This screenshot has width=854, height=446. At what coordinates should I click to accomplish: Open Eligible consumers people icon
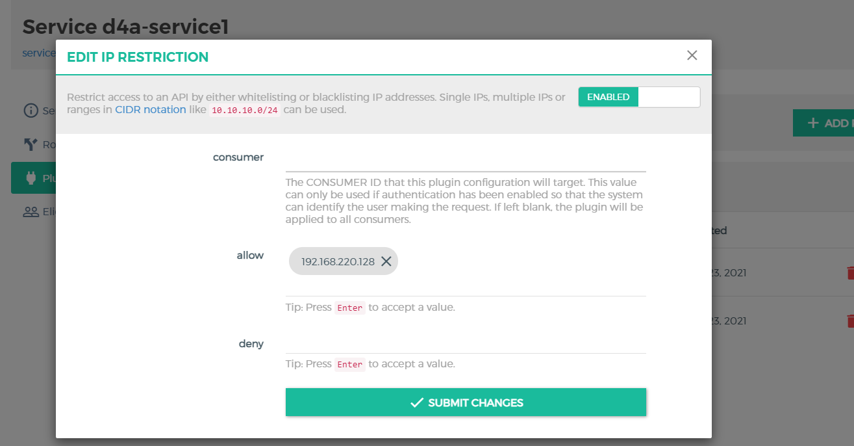point(31,212)
